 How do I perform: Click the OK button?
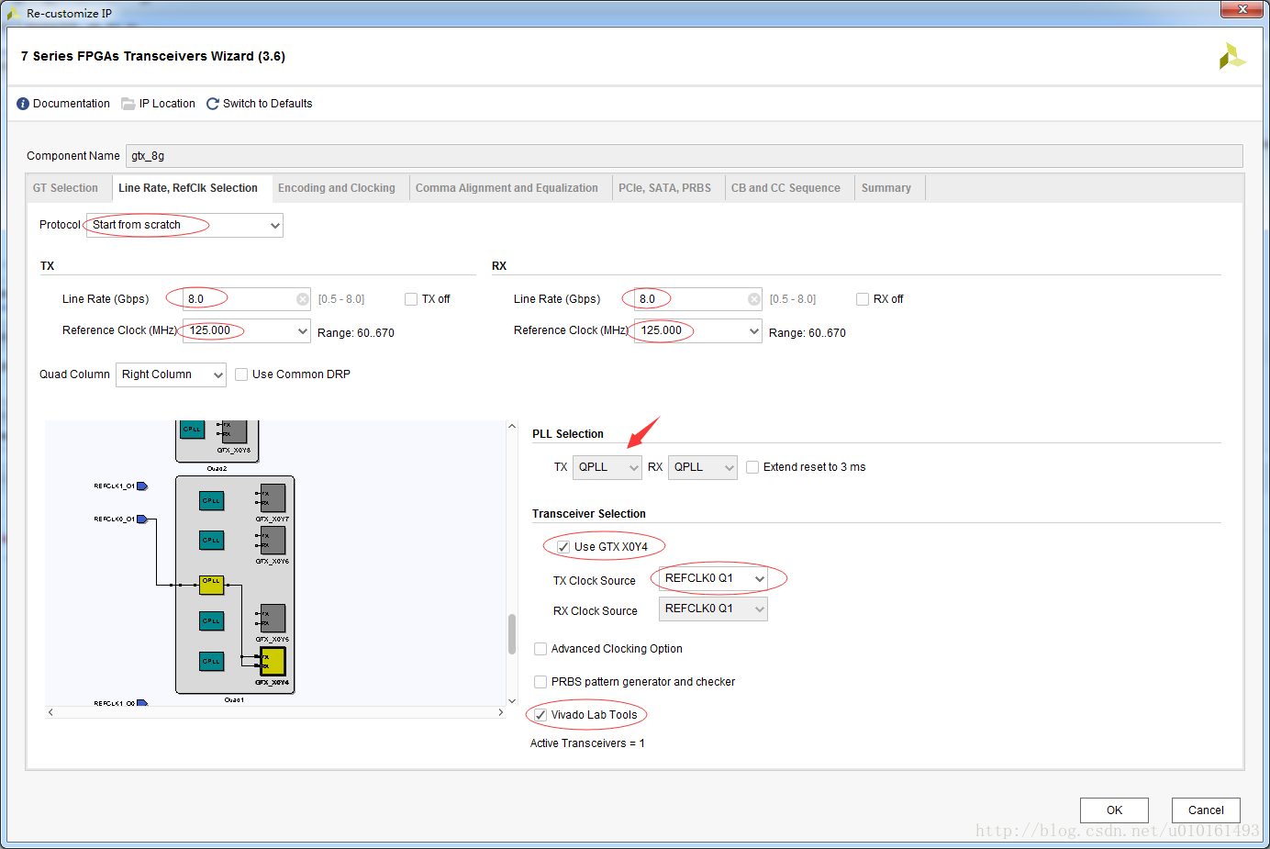1114,810
